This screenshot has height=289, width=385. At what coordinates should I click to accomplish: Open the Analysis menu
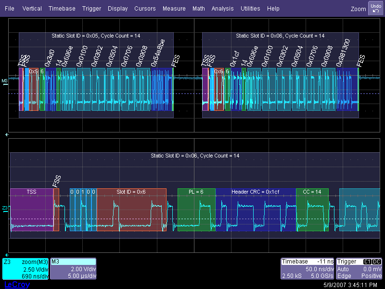pos(222,9)
